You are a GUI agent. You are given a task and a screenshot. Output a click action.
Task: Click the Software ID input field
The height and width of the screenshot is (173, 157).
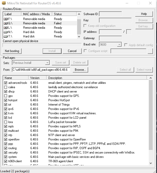point(110,14)
